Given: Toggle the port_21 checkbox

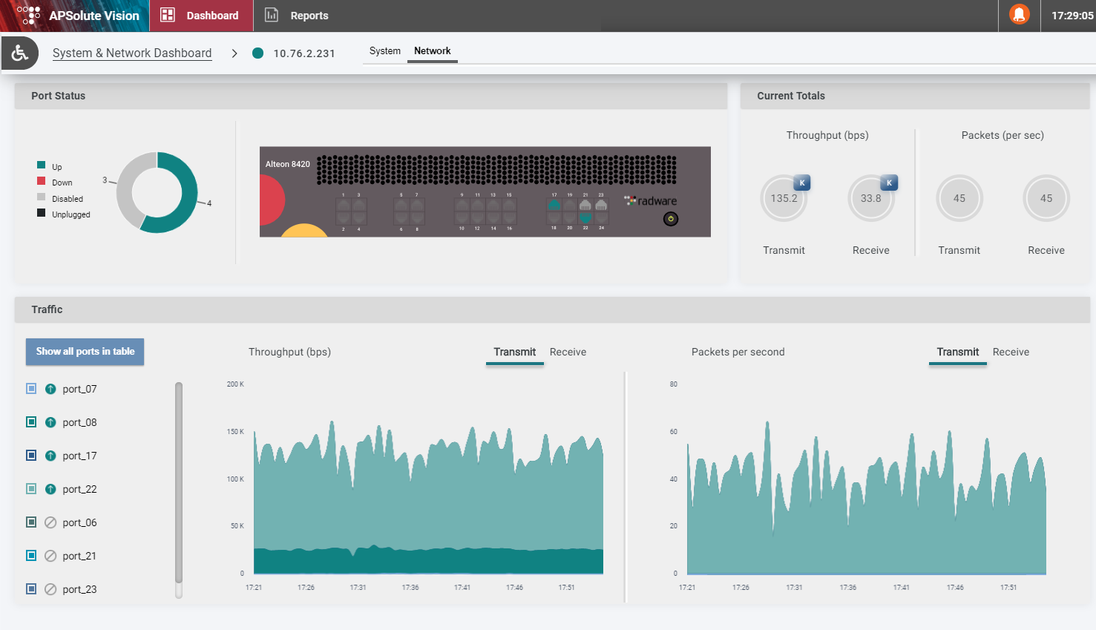Looking at the screenshot, I should tap(31, 556).
